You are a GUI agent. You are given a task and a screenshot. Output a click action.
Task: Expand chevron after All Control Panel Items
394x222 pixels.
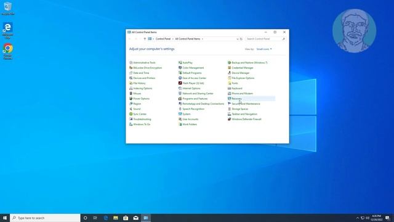pyautogui.click(x=203, y=39)
